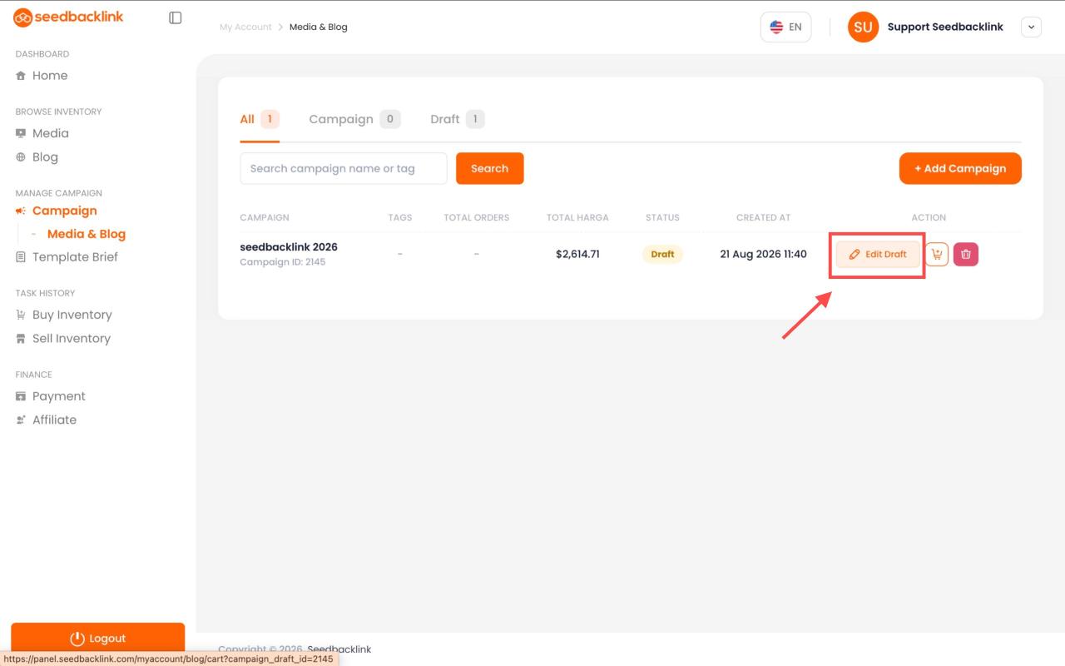The image size is (1065, 666).
Task: Click the Affiliate people icon
Action: click(21, 420)
